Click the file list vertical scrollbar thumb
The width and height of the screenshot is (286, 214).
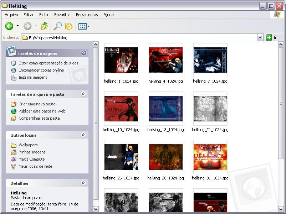tap(281, 103)
